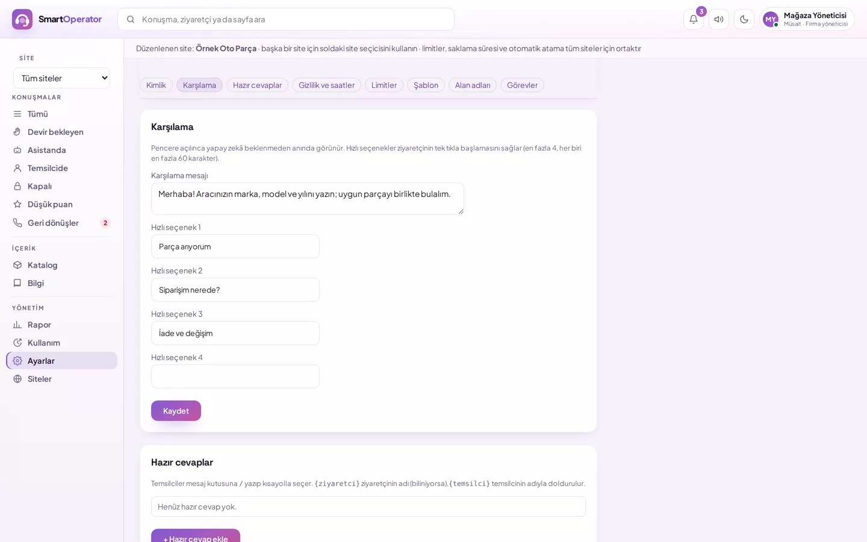Click the Karşılama mesajı text area

(308, 199)
